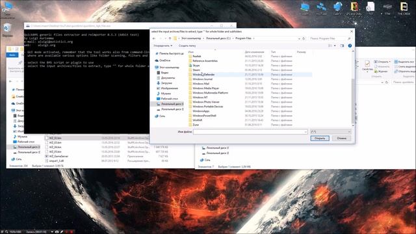Image resolution: width=416 pixels, height=234 pixels.
Task: Open Файл tab in left Explorer window
Action: [12, 55]
